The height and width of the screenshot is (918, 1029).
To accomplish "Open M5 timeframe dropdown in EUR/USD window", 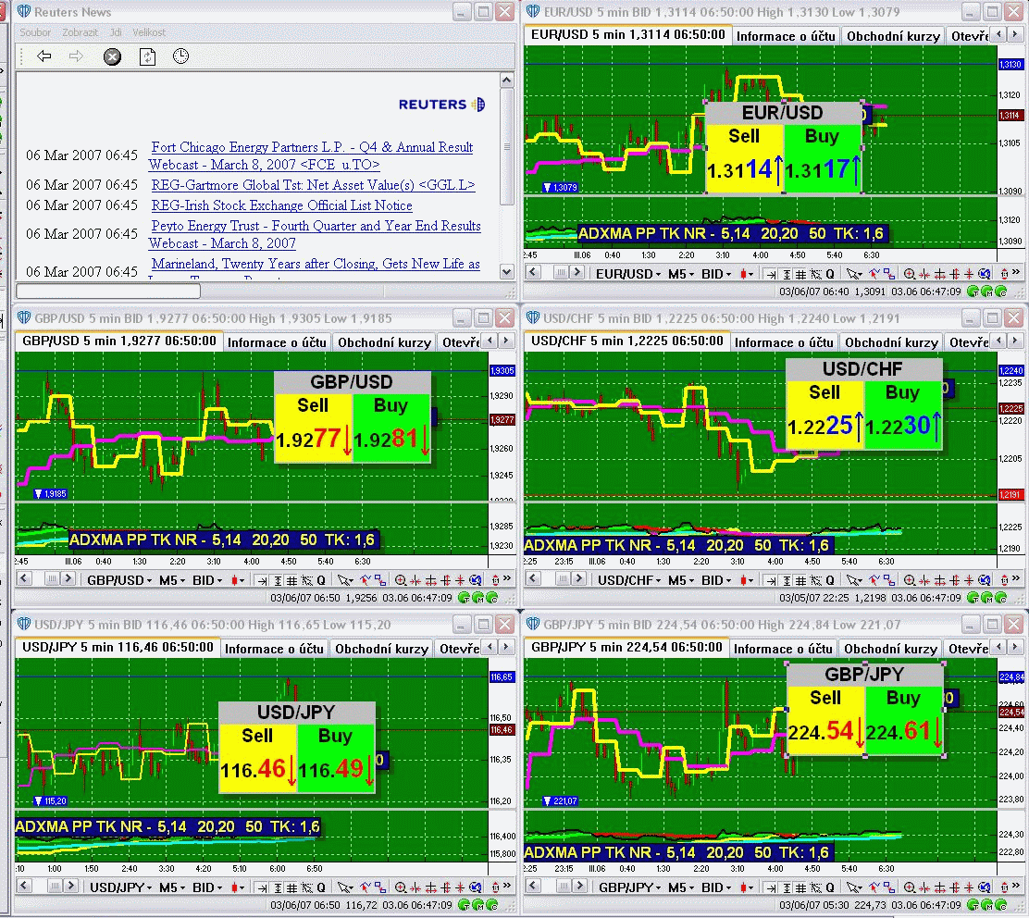I will point(680,274).
